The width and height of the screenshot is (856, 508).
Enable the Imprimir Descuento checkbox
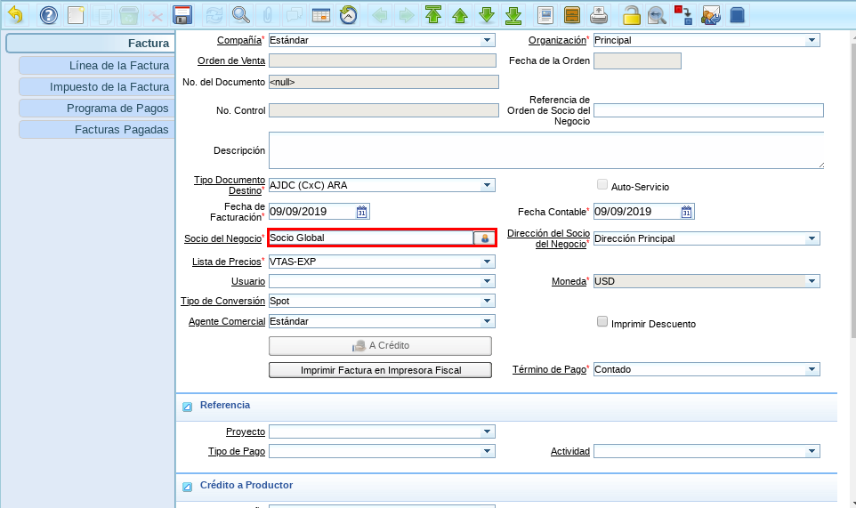coord(602,322)
